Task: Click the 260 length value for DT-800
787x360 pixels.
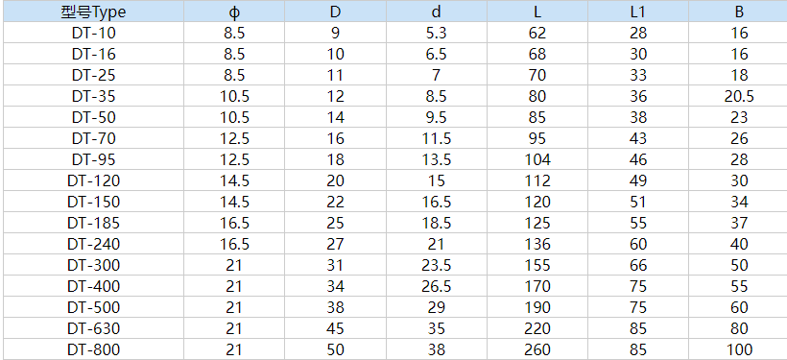Action: [537, 349]
